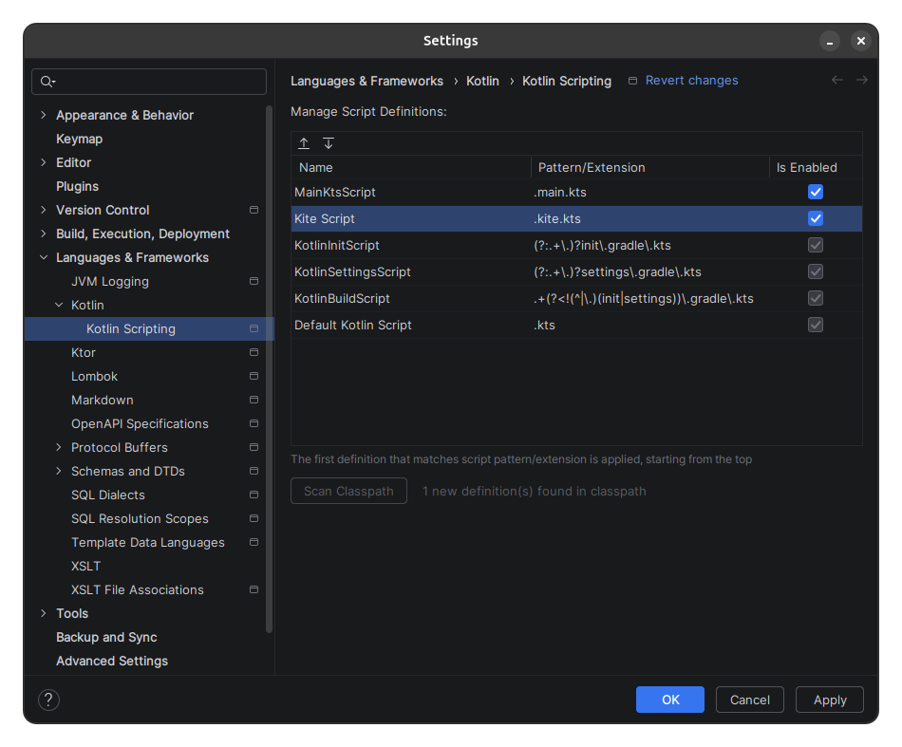Click the Name column header
Screen dimensions: 902x747
411,167
